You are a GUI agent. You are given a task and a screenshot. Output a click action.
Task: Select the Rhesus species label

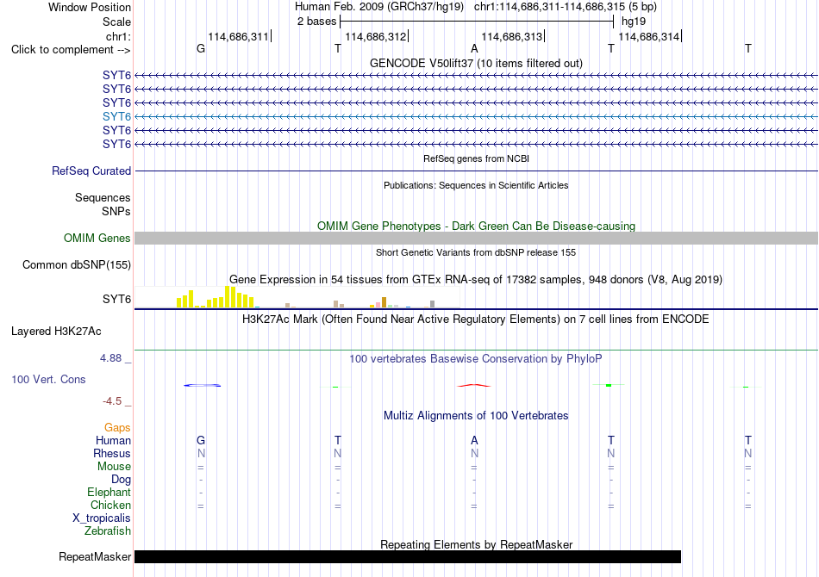(x=112, y=453)
